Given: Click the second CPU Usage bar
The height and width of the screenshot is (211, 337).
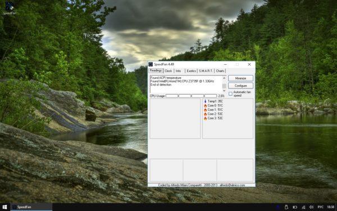Looking at the screenshot, I should click(x=185, y=96).
